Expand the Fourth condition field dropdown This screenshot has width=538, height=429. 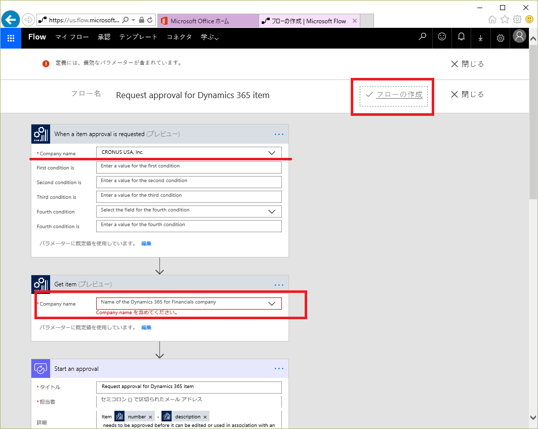[x=272, y=211]
